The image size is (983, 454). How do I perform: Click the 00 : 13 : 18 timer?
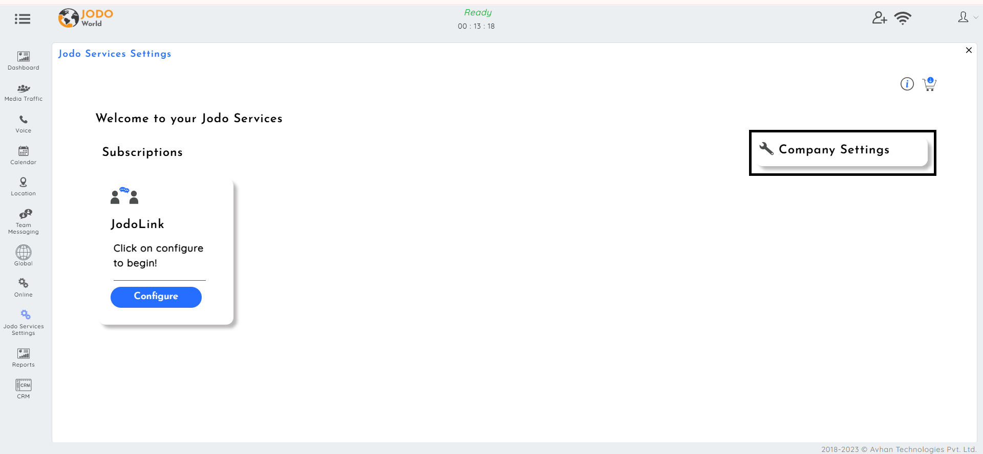coord(476,26)
